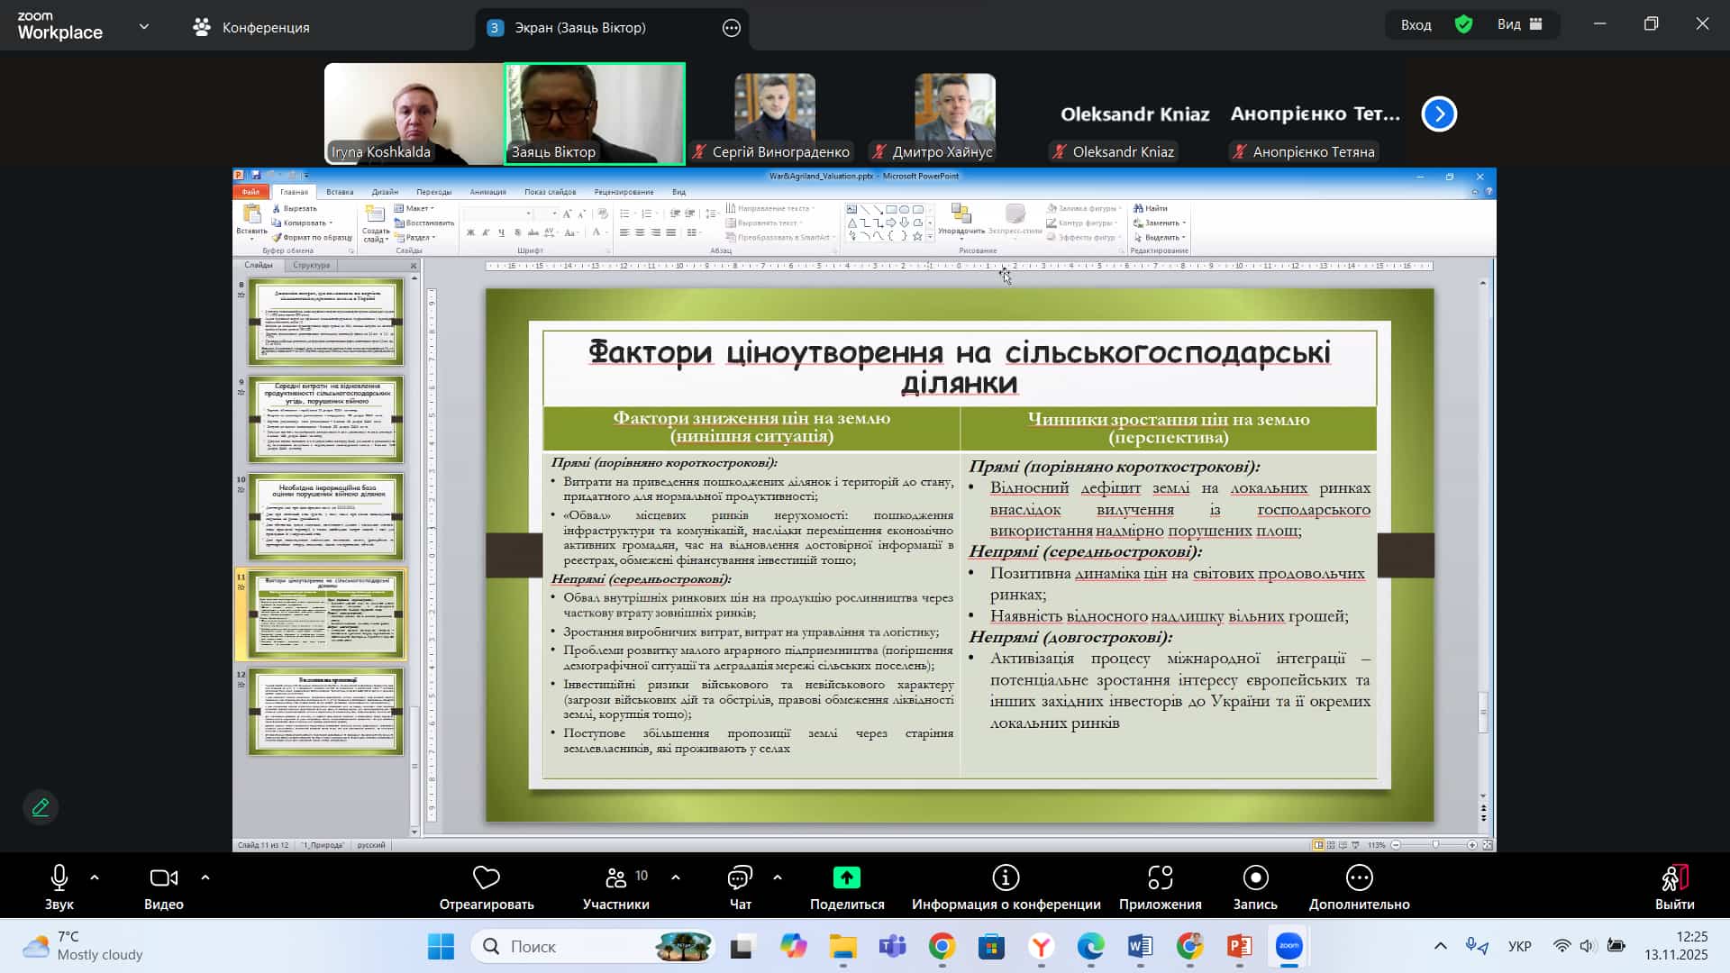Toggle encryption shield status icon
1730x973 pixels.
pos(1463,24)
